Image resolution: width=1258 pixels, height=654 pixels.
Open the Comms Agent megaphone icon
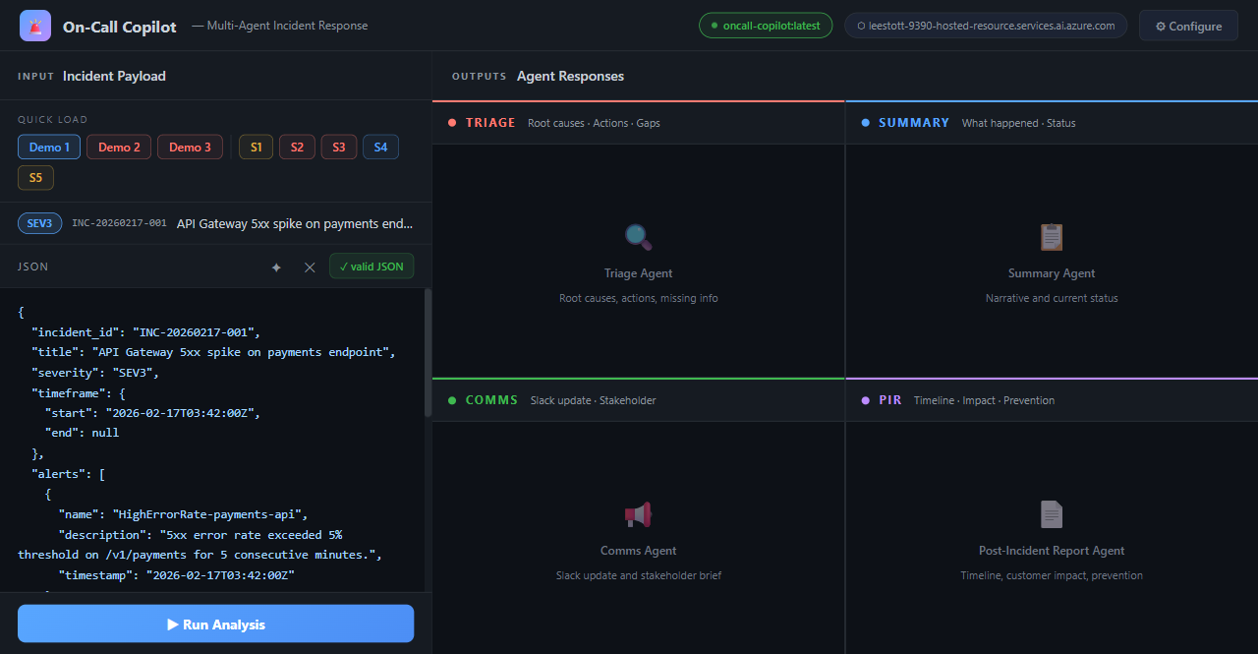coord(638,513)
